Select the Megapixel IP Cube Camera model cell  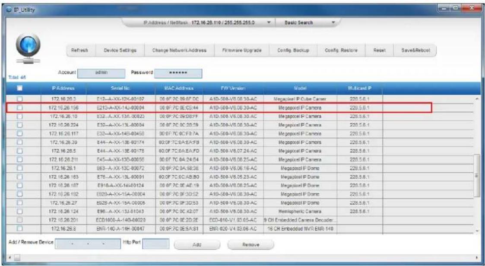tap(300, 99)
